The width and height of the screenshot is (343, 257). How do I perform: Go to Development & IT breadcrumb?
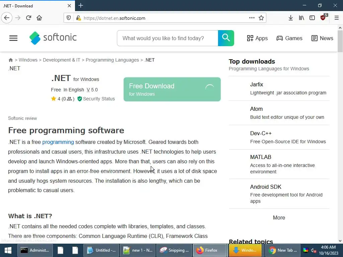(x=62, y=60)
